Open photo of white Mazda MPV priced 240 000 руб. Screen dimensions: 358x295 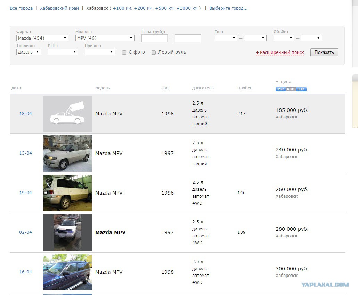pyautogui.click(x=67, y=154)
